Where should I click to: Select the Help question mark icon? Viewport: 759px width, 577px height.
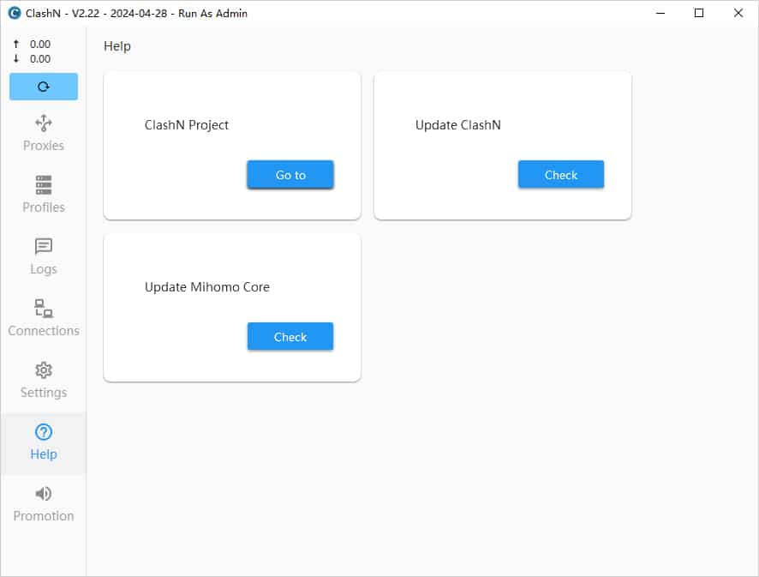[43, 431]
